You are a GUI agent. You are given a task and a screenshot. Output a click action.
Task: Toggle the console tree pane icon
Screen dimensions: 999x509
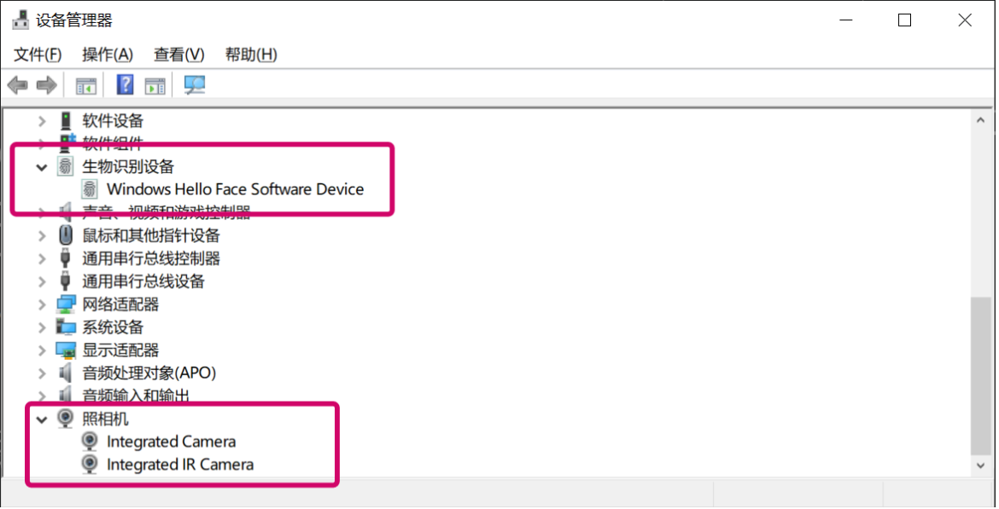click(x=85, y=84)
